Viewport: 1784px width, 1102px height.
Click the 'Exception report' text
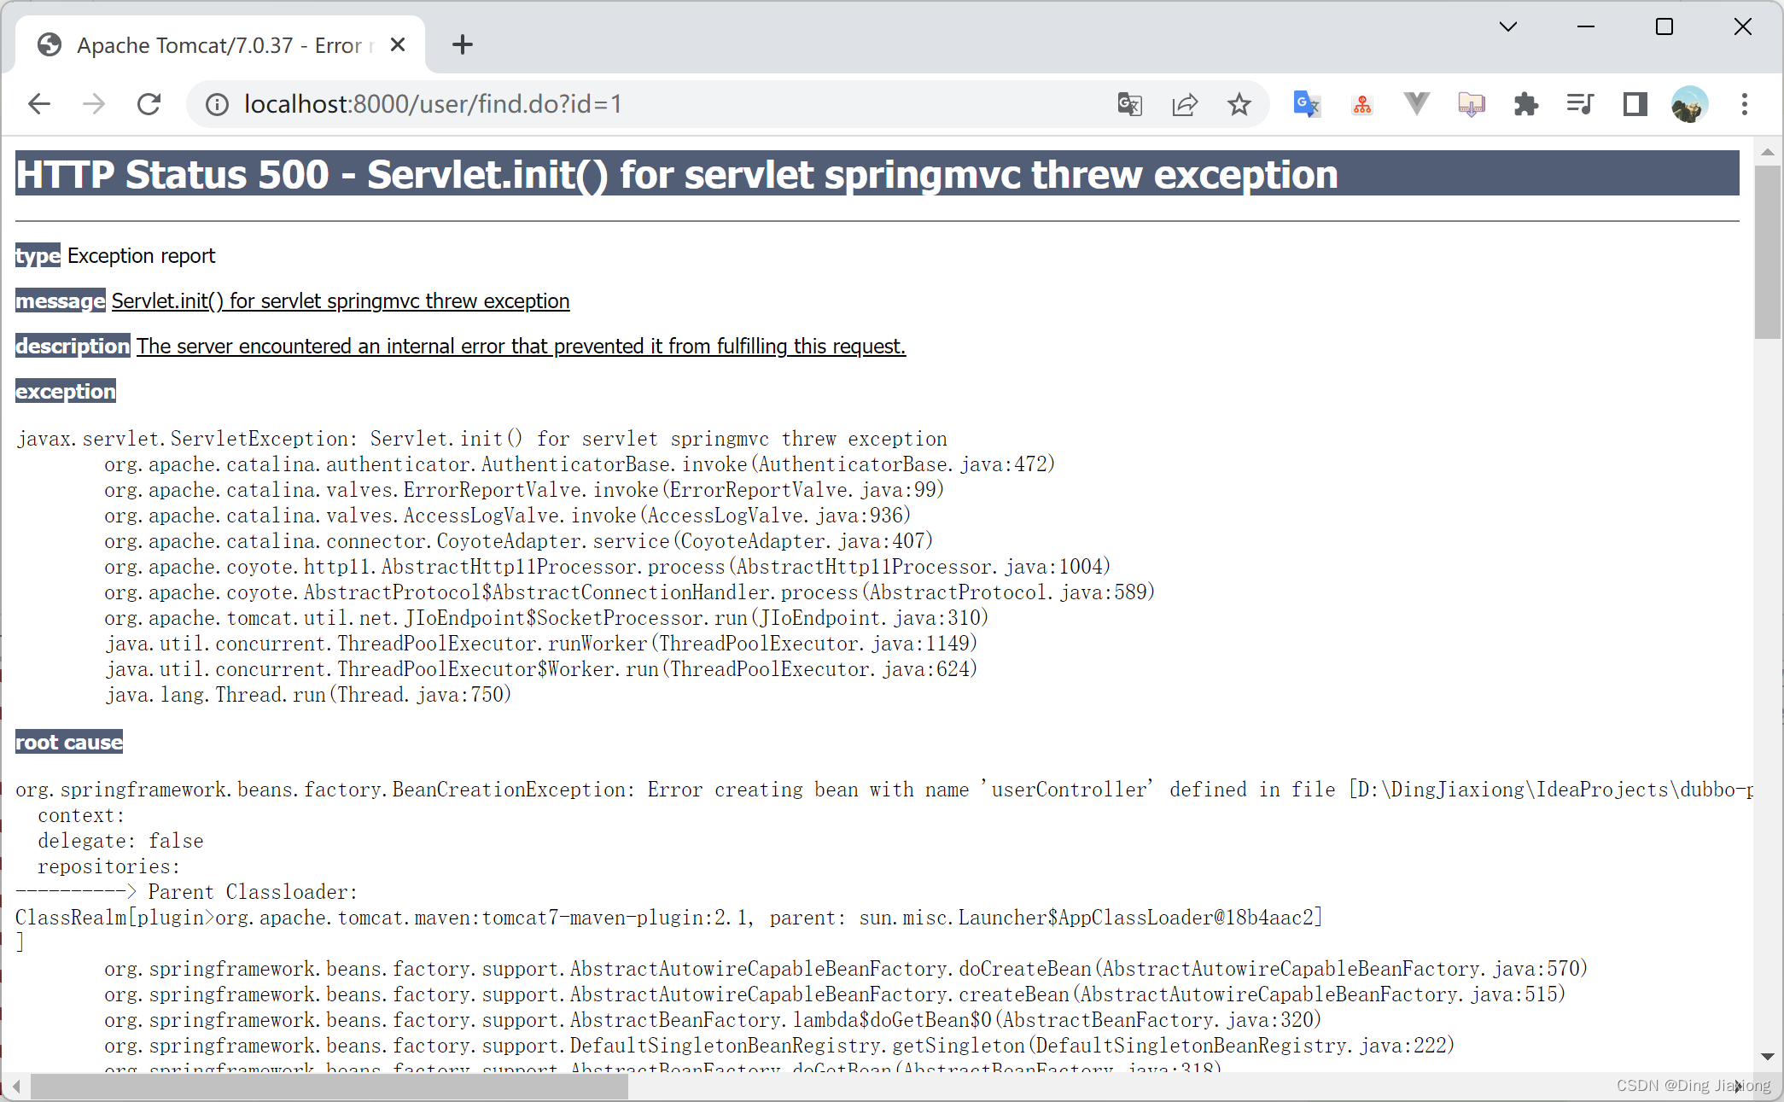pyautogui.click(x=142, y=256)
